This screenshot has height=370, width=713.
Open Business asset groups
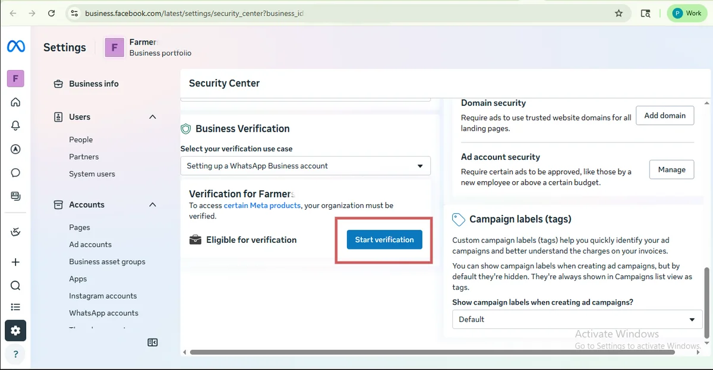pos(107,262)
